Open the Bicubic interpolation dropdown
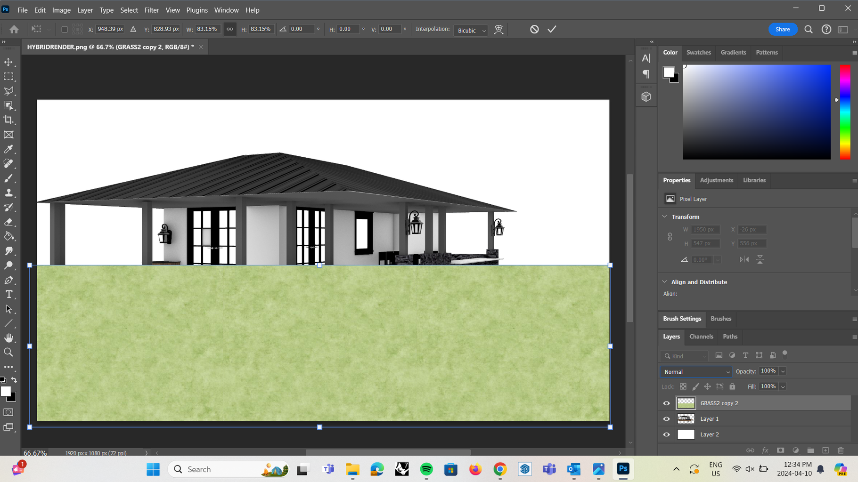858x482 pixels. 470,30
